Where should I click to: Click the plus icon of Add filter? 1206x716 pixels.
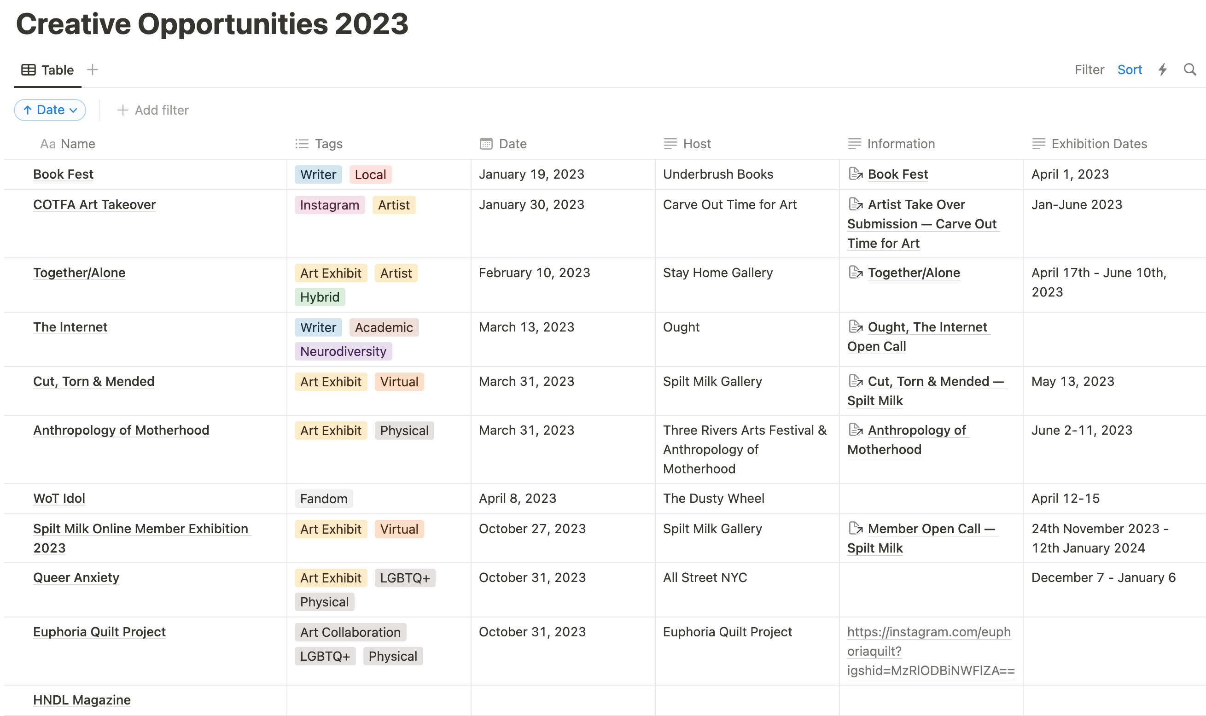pos(122,110)
